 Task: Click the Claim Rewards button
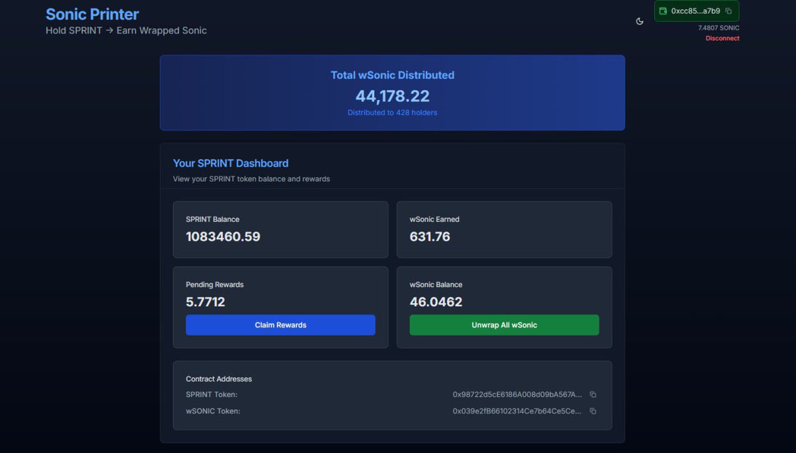point(281,325)
